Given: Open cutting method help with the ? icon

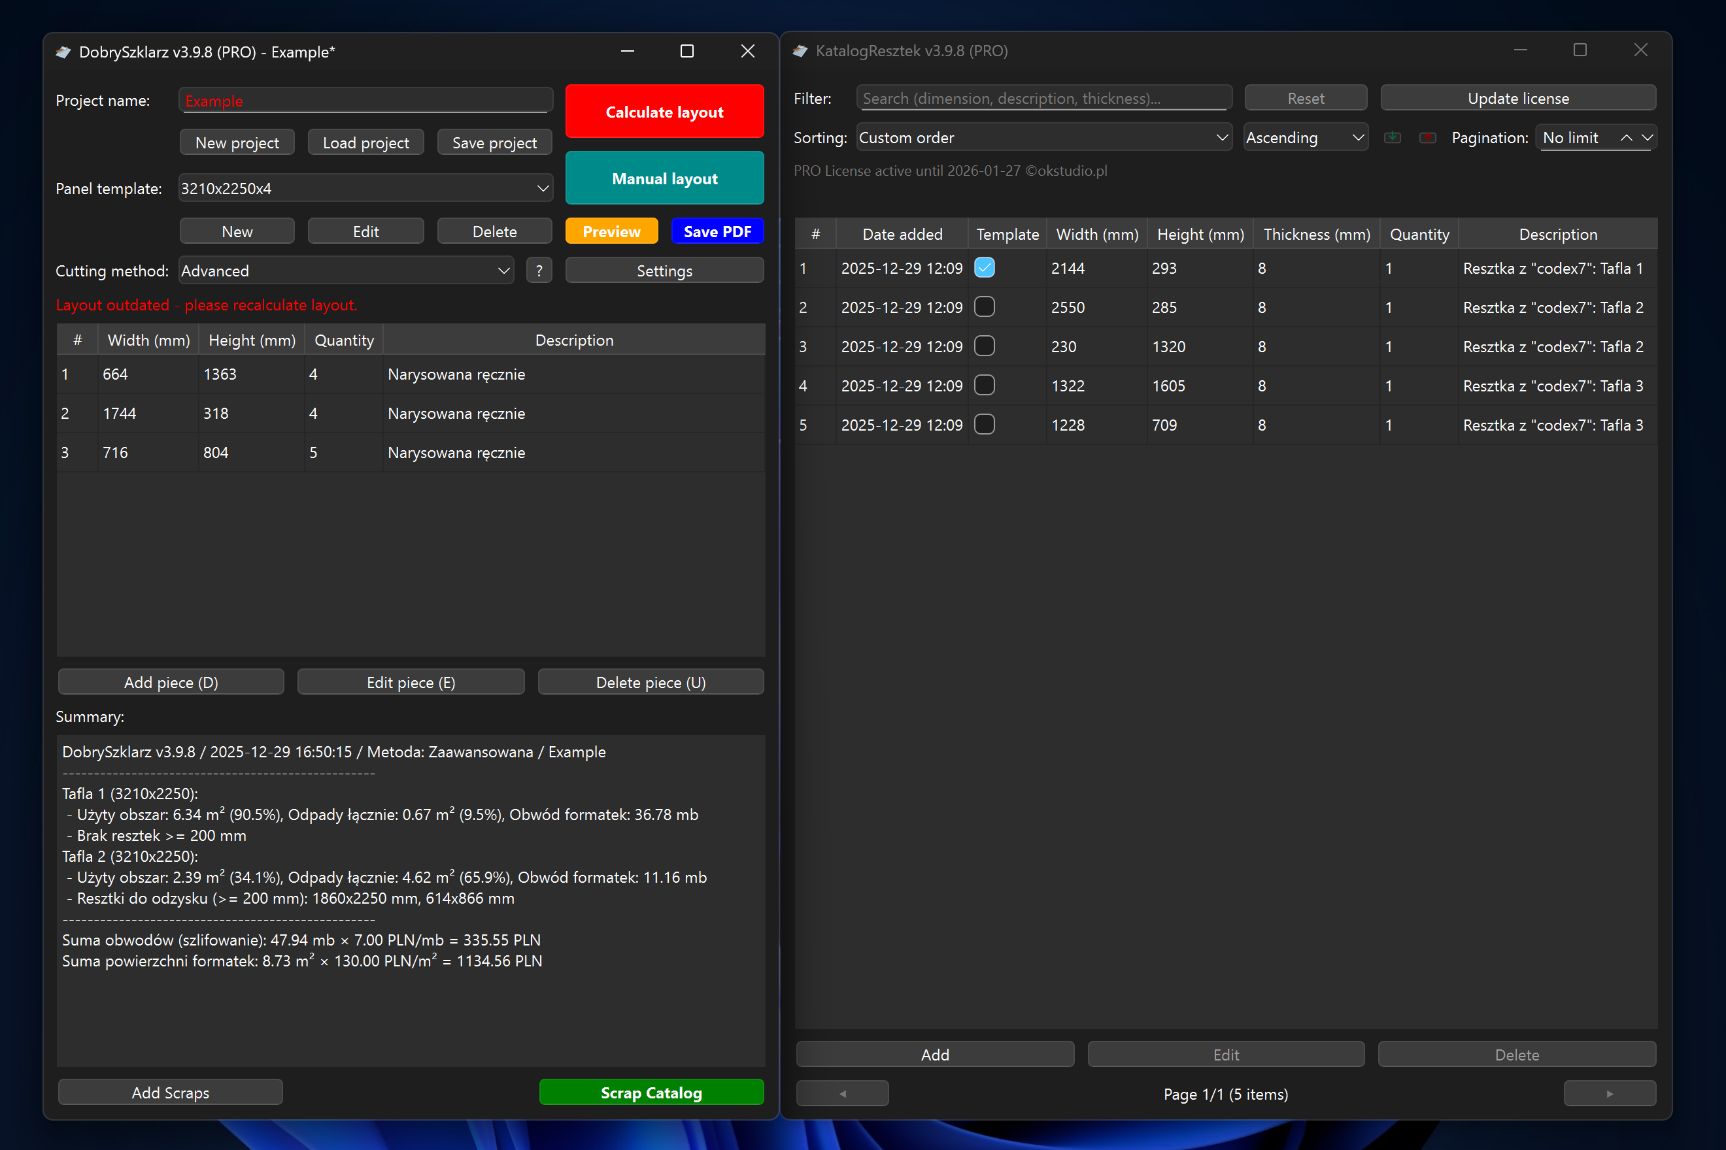Looking at the screenshot, I should click(539, 270).
